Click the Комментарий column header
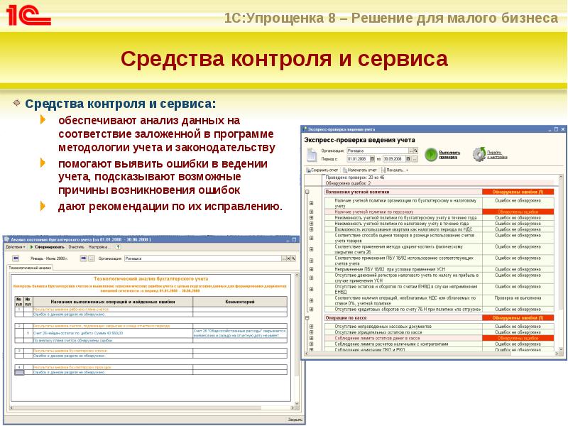This screenshot has width=568, height=426. 240,301
